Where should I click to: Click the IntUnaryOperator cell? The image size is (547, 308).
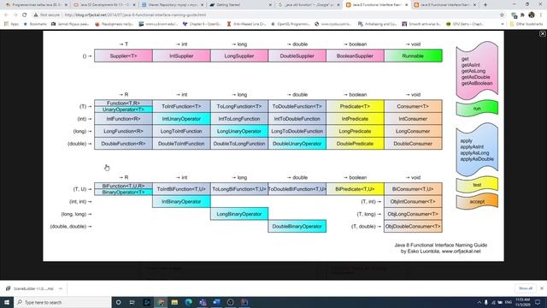click(181, 119)
